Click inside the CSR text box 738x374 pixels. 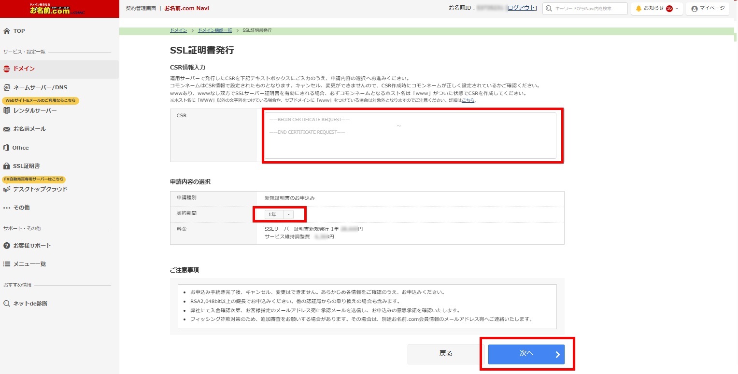(411, 135)
